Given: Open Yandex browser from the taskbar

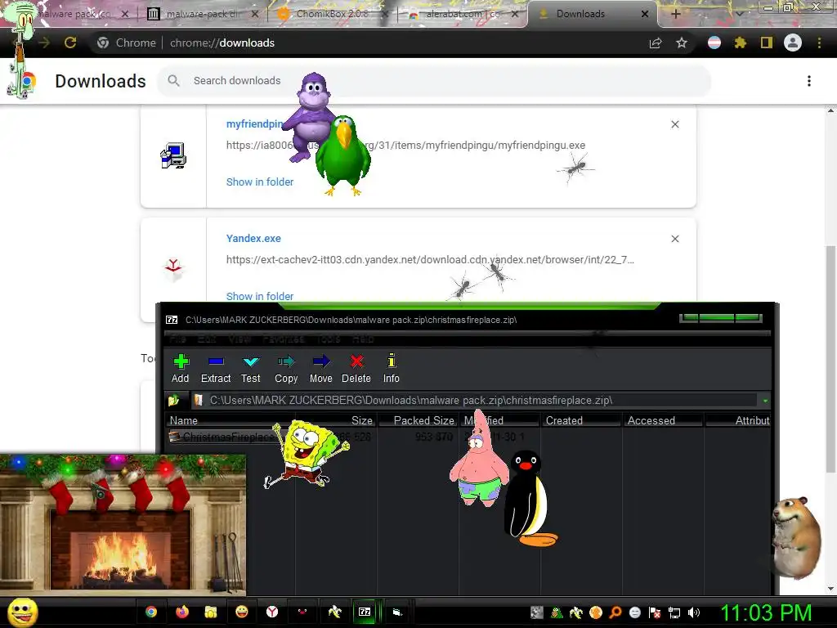Looking at the screenshot, I should coord(272,612).
